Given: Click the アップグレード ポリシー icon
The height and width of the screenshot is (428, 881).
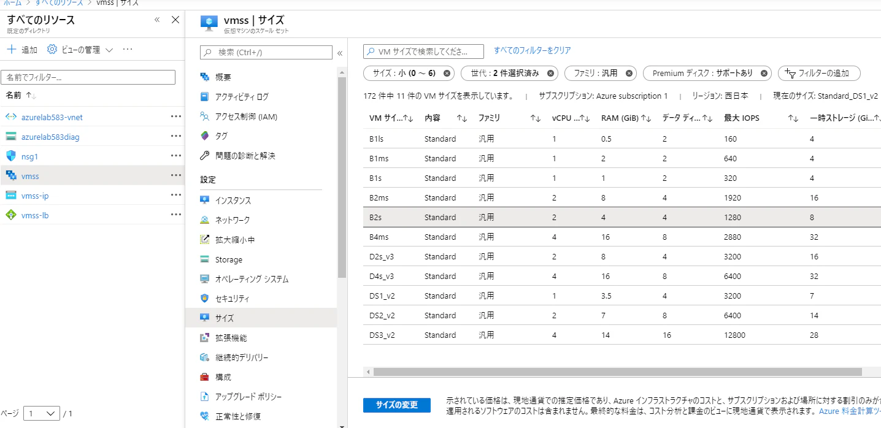Looking at the screenshot, I should tap(205, 397).
